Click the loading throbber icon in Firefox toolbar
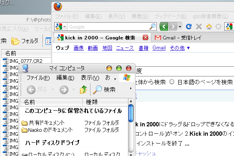Screen dimensions: 234x156 (x=218, y=27)
